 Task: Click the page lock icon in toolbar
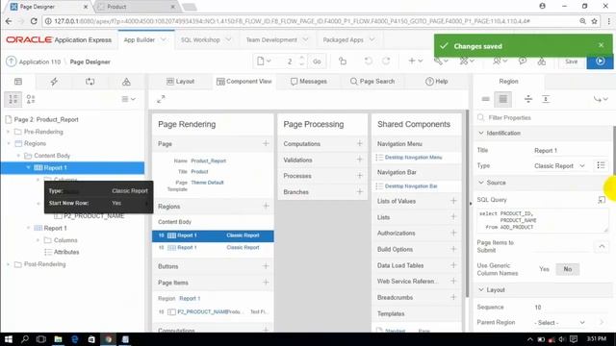click(343, 62)
